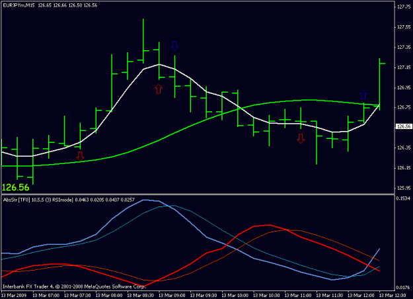
Task: Click the 13 Mar 10:30 time label
Action: point(266,295)
